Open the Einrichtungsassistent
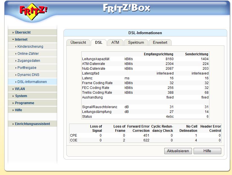This screenshot has height=175, width=232. click(x=32, y=124)
